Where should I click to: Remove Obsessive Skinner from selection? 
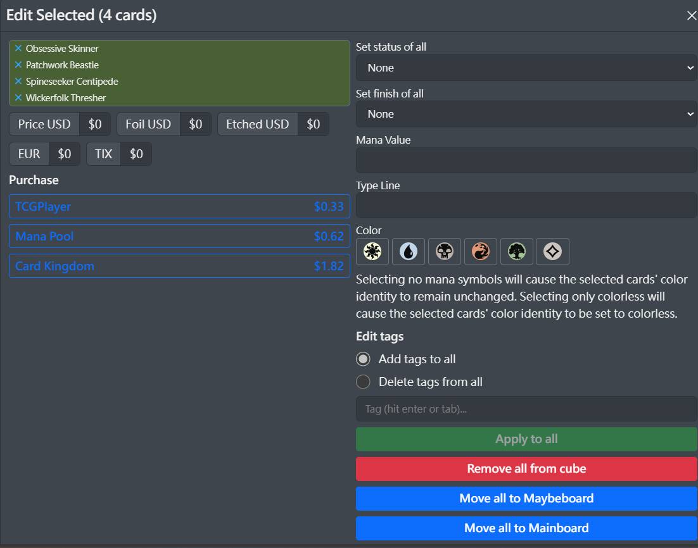click(x=18, y=49)
